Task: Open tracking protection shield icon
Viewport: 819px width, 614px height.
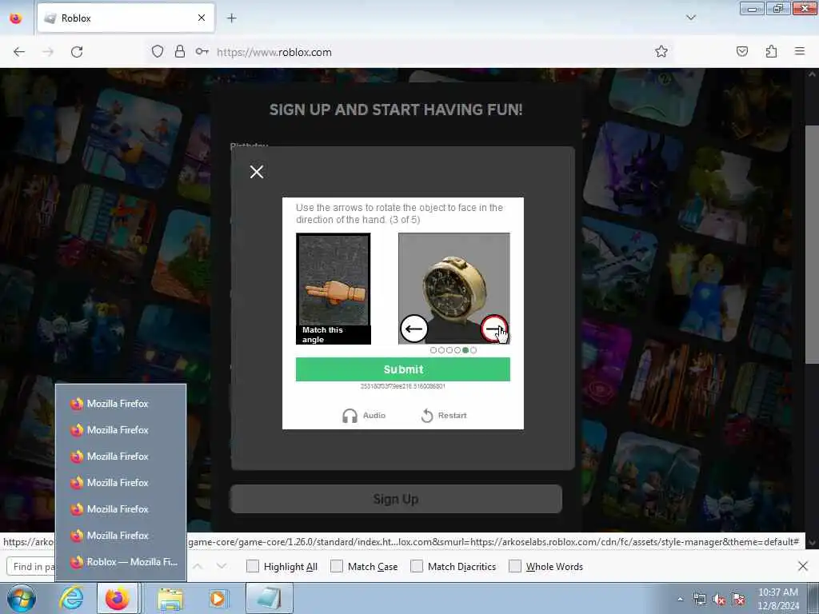Action: click(x=158, y=52)
